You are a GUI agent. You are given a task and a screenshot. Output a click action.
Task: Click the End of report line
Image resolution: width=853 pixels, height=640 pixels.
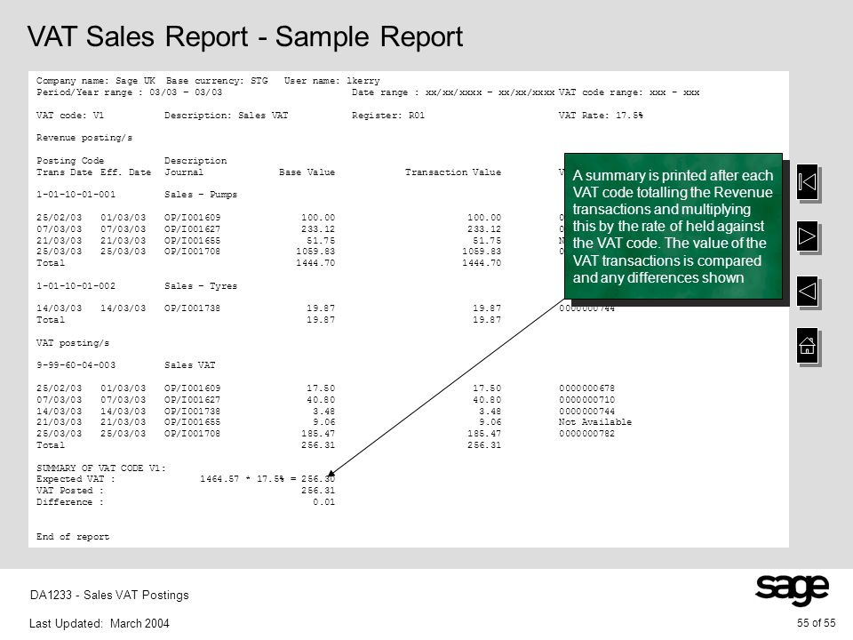73,537
